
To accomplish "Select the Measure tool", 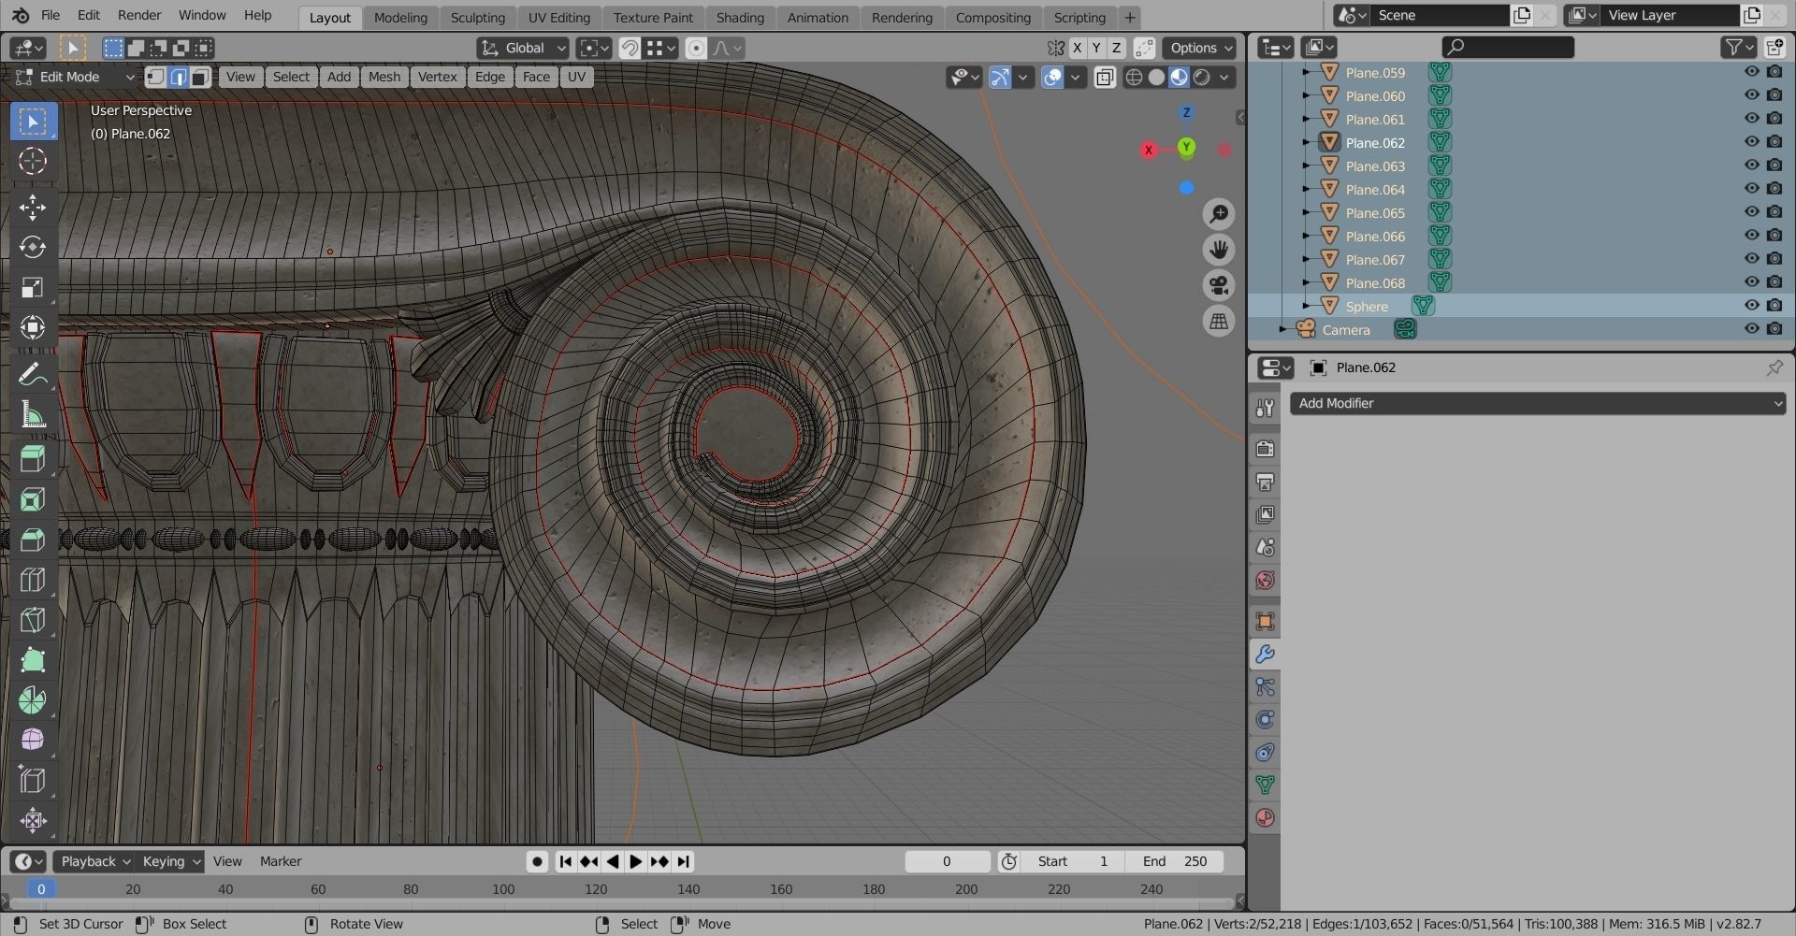I will tap(33, 415).
